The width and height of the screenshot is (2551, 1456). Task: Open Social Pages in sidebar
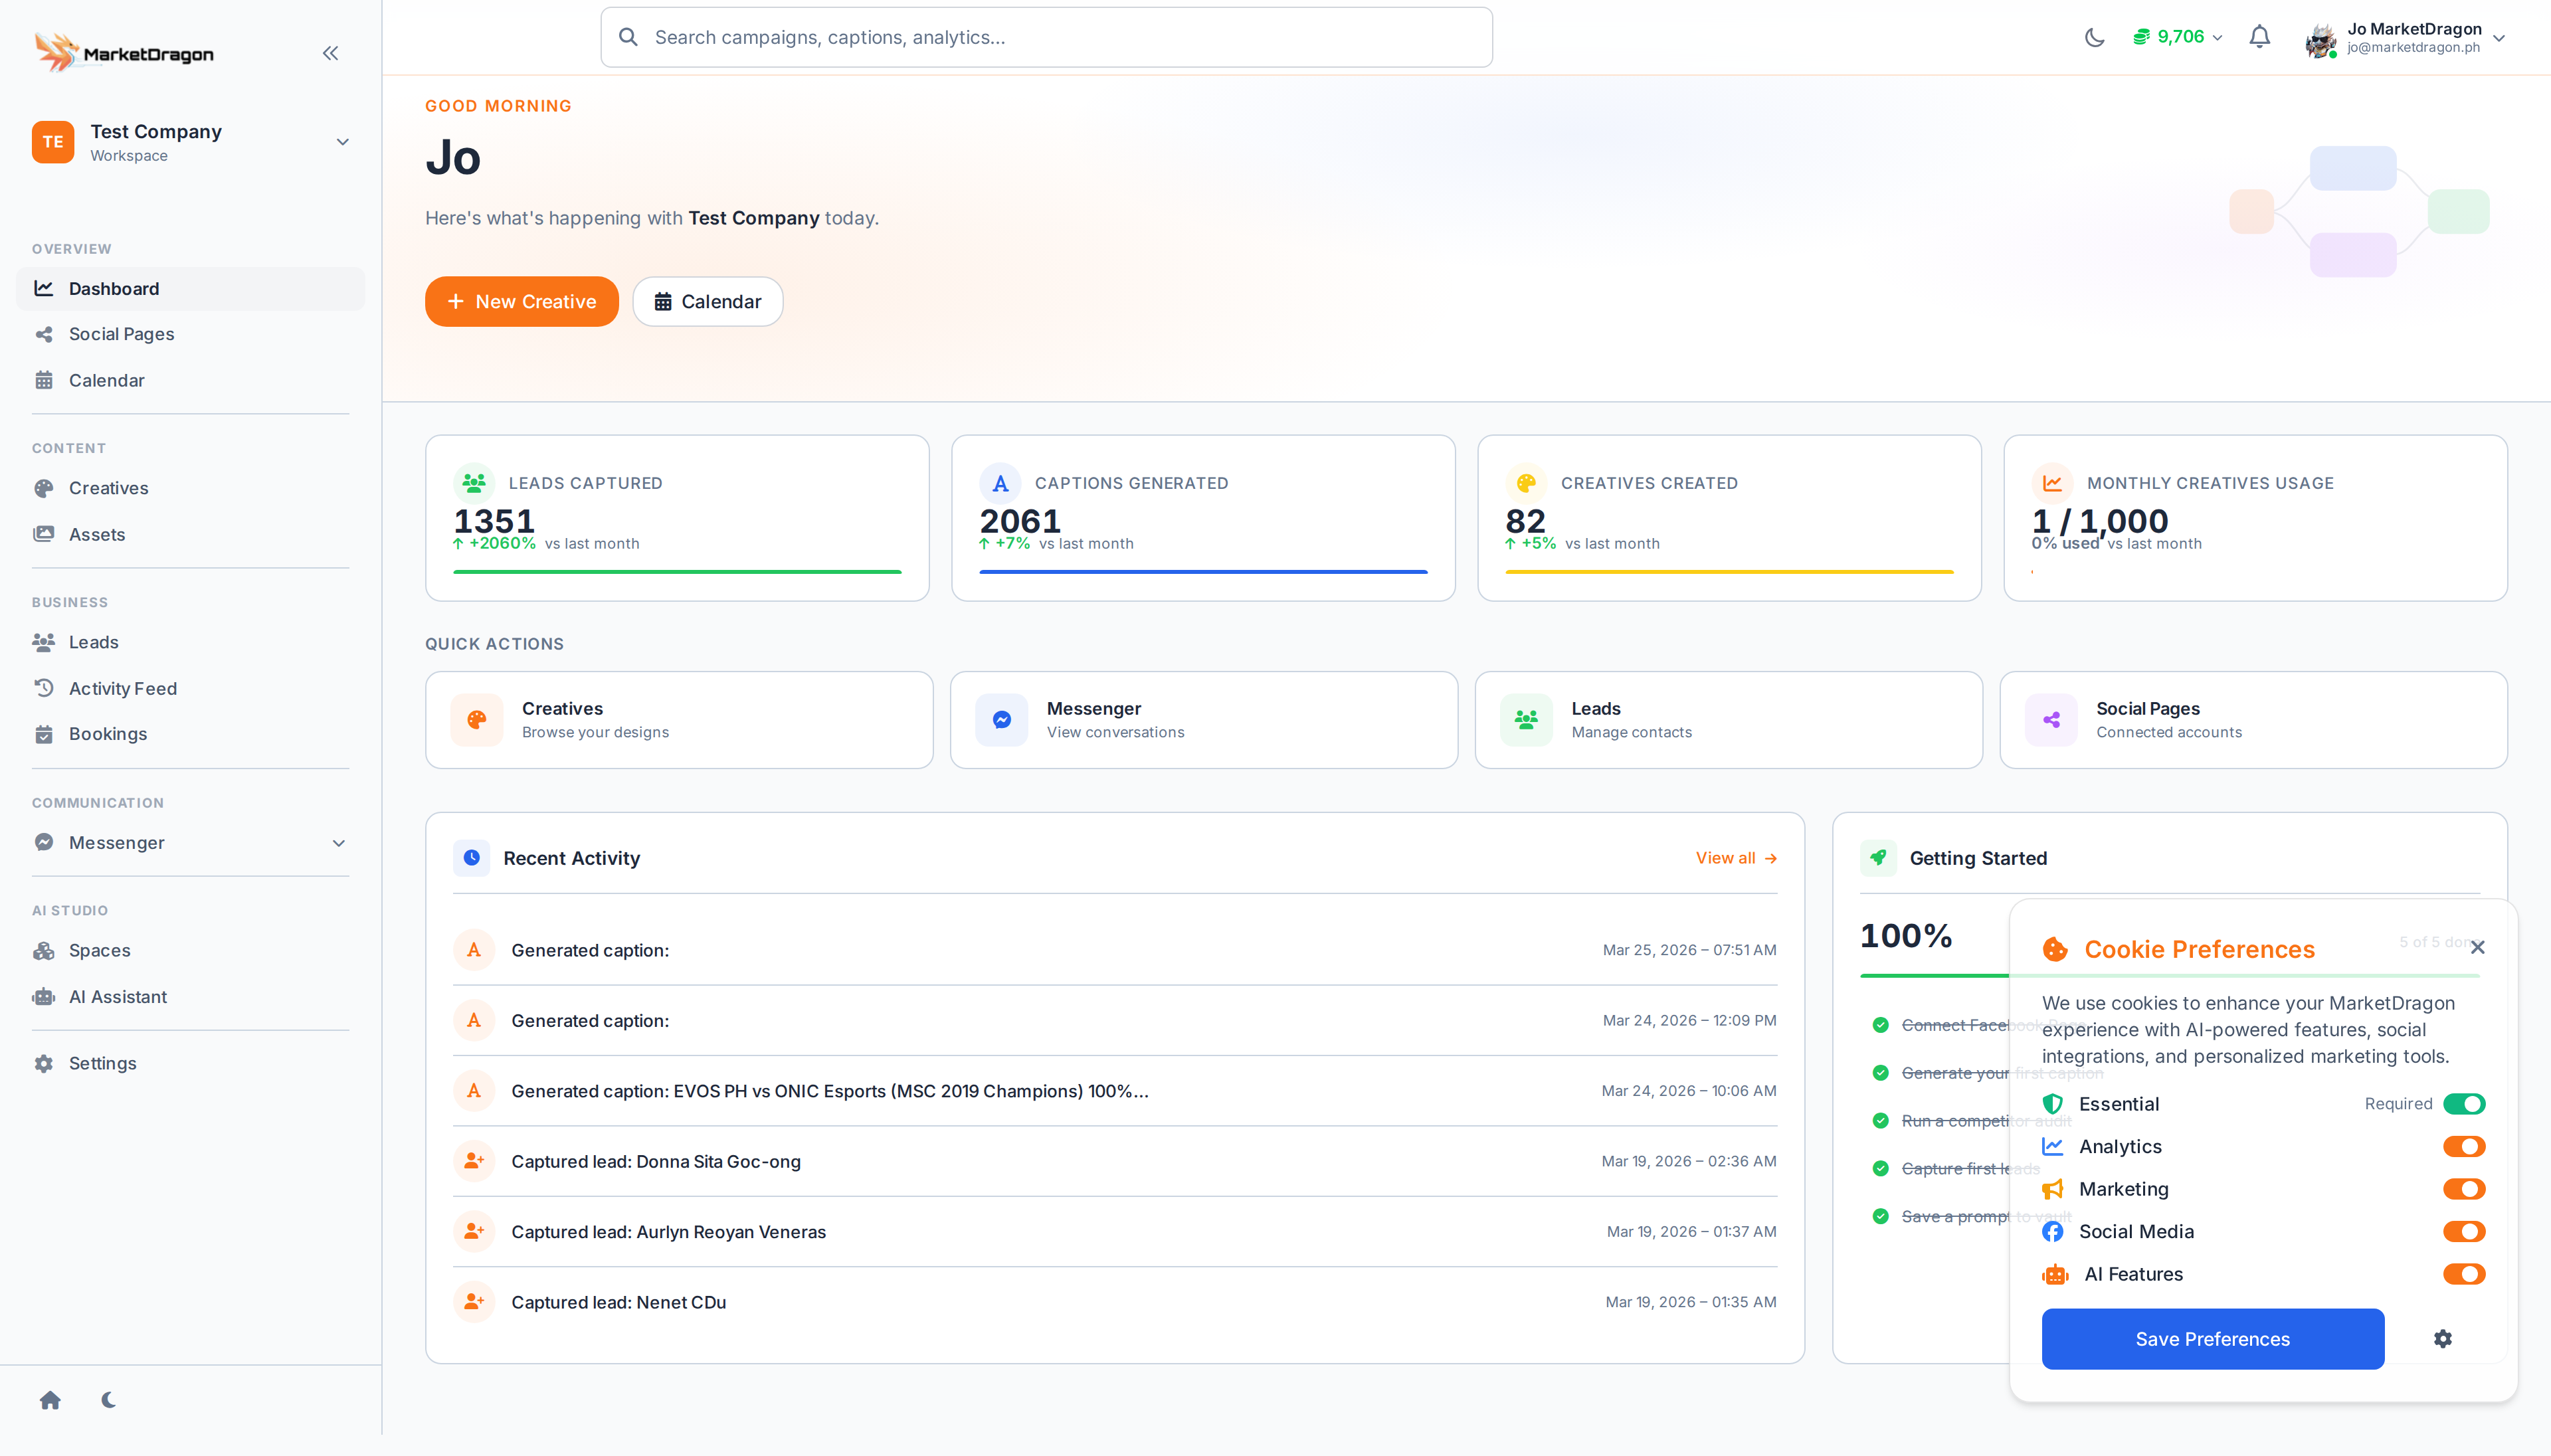pos(191,334)
